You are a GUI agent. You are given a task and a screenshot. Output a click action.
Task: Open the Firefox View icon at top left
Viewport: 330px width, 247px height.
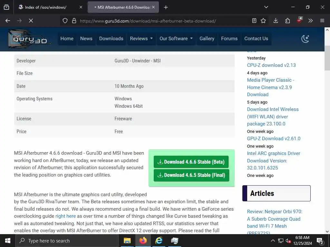coord(6,7)
